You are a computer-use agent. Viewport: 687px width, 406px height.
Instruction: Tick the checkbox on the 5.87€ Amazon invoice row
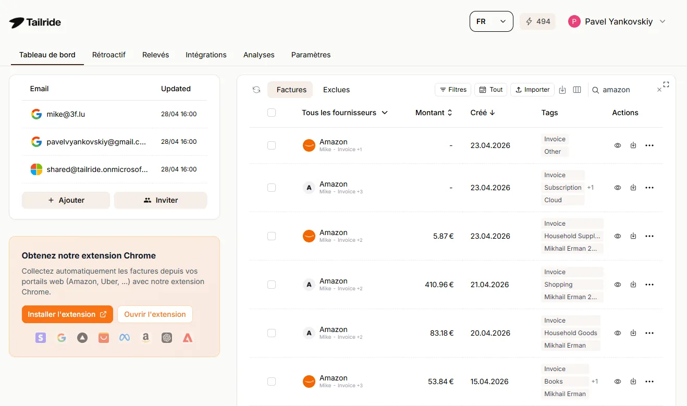272,236
